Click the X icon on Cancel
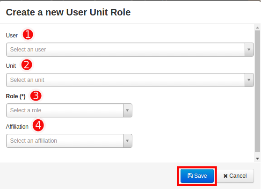This screenshot has height=189, width=261. 225,176
